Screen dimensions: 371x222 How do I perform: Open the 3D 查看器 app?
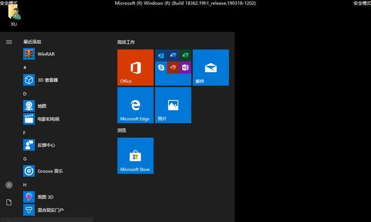tap(57, 80)
